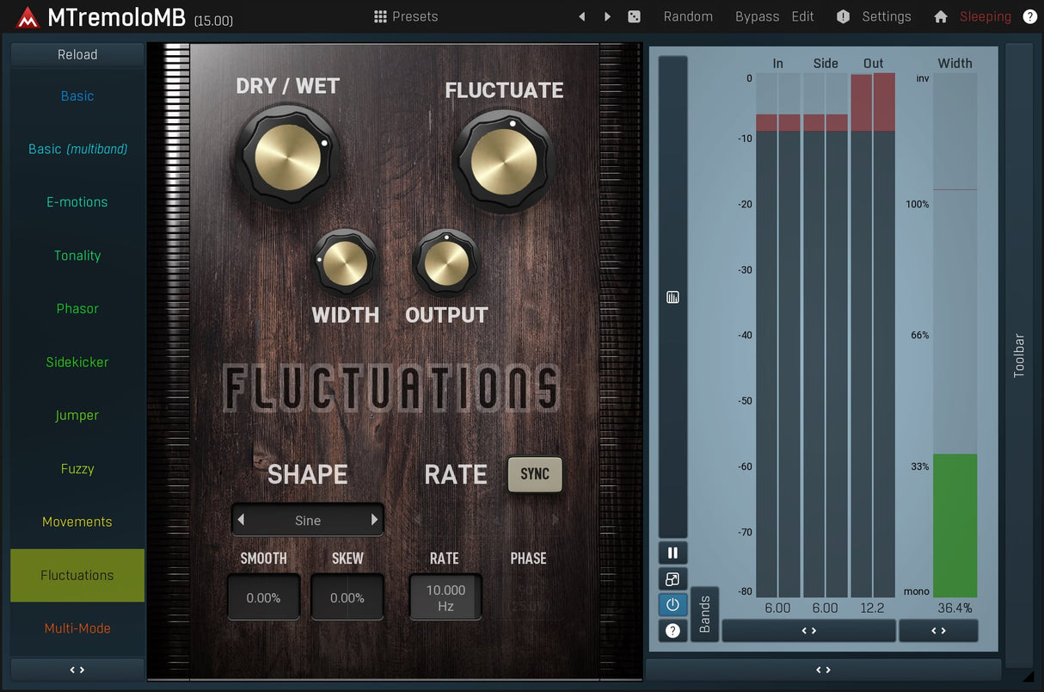This screenshot has width=1044, height=692.
Task: Click the dice randomize icon
Action: (634, 16)
